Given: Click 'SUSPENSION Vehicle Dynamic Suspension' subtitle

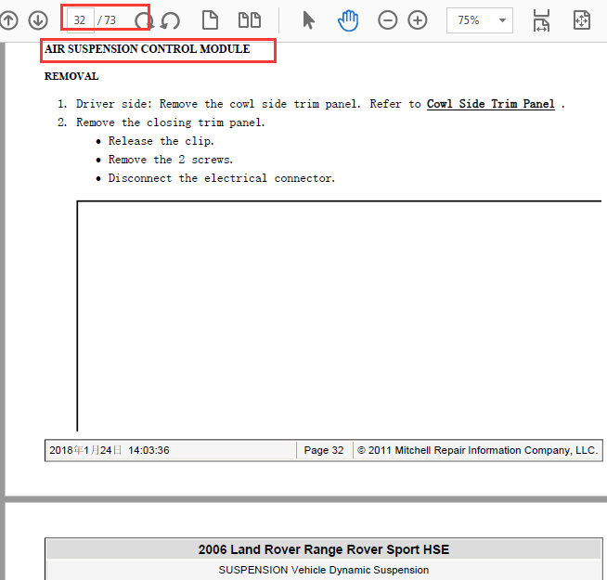Looking at the screenshot, I should click(x=324, y=570).
